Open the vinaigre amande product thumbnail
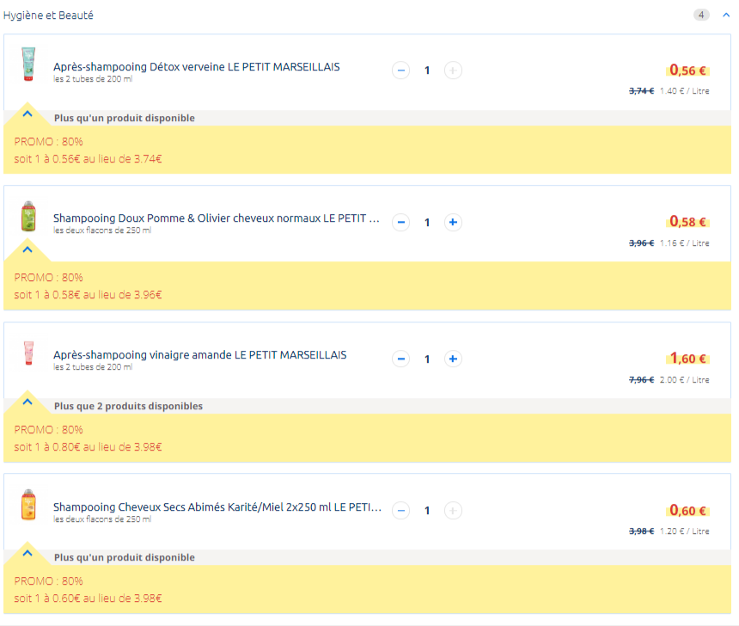 [28, 353]
